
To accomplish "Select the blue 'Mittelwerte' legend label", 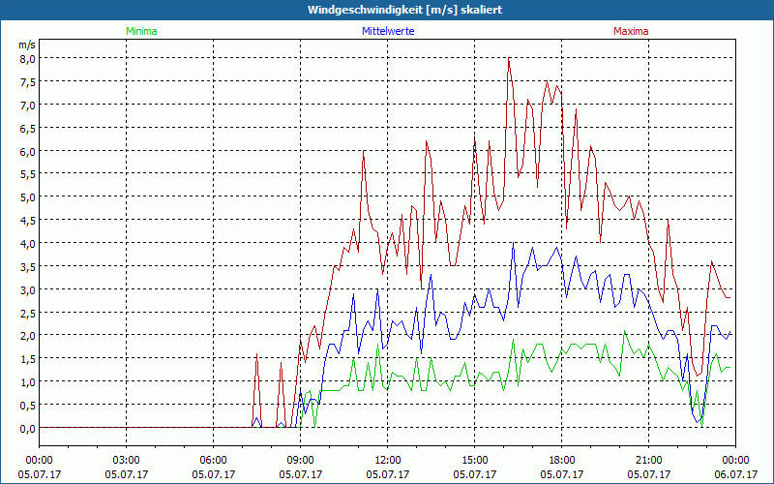I will coord(388,31).
